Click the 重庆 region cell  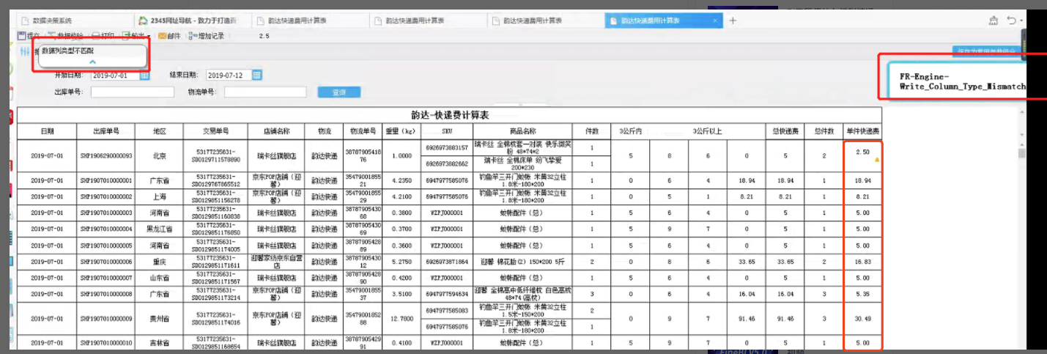tap(159, 261)
